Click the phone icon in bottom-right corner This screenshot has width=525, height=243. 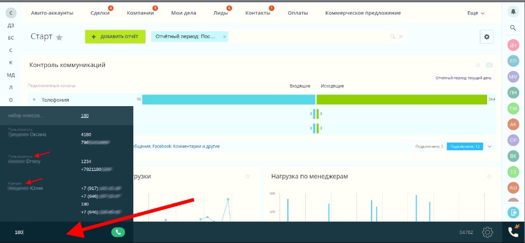(513, 231)
